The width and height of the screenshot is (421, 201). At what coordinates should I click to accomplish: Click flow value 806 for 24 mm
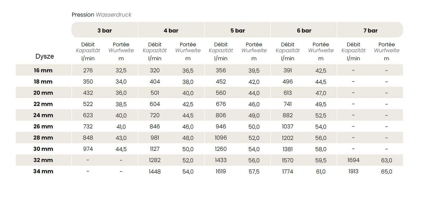click(x=221, y=115)
